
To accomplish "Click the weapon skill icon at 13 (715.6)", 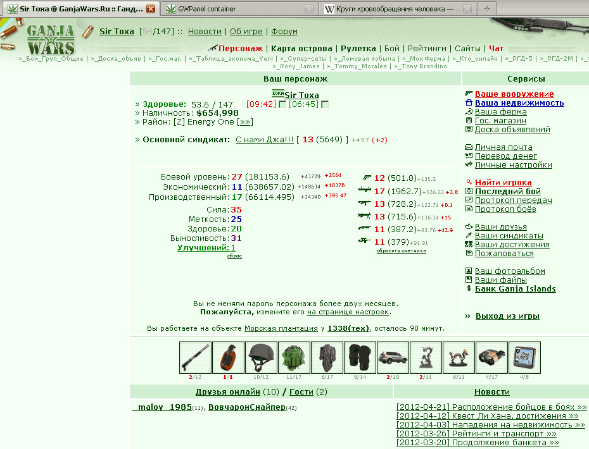I will tap(365, 215).
